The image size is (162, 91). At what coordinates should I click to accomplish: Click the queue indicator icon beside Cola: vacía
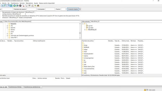click(x=147, y=90)
